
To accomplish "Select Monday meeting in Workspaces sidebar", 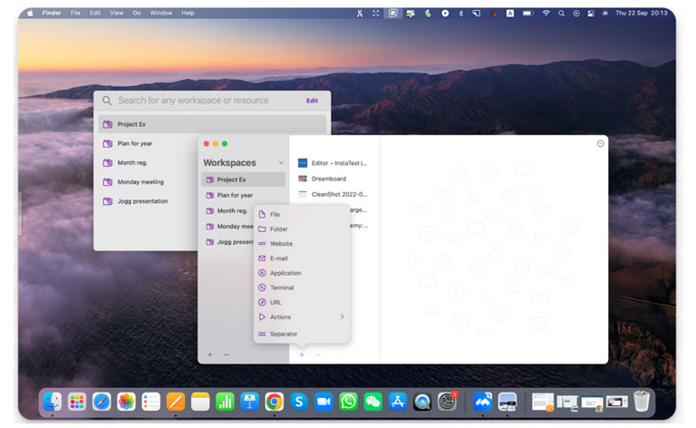I will tap(227, 227).
